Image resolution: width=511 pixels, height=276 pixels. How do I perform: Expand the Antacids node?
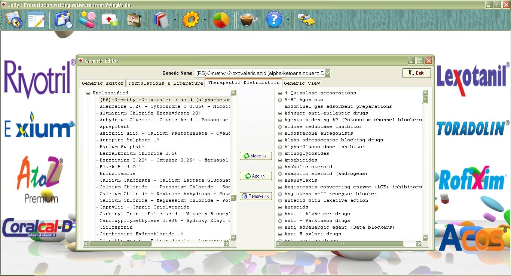point(280,207)
